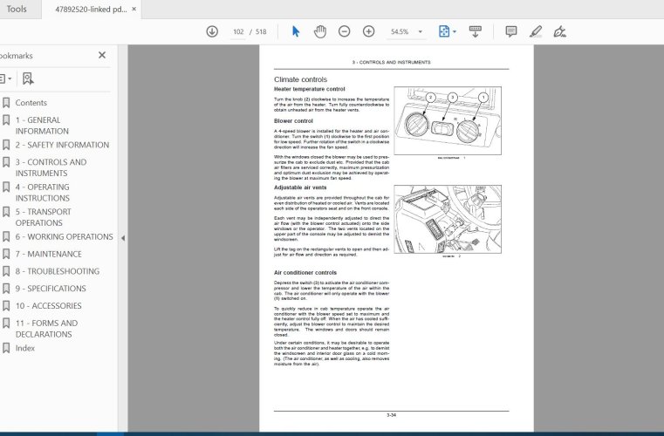The height and width of the screenshot is (436, 664).
Task: Open the Contents bookmark
Action: [31, 103]
